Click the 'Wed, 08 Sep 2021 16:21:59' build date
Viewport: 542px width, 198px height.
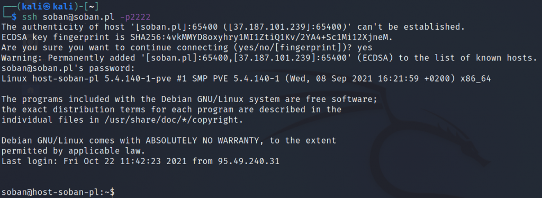pyautogui.click(x=351, y=78)
